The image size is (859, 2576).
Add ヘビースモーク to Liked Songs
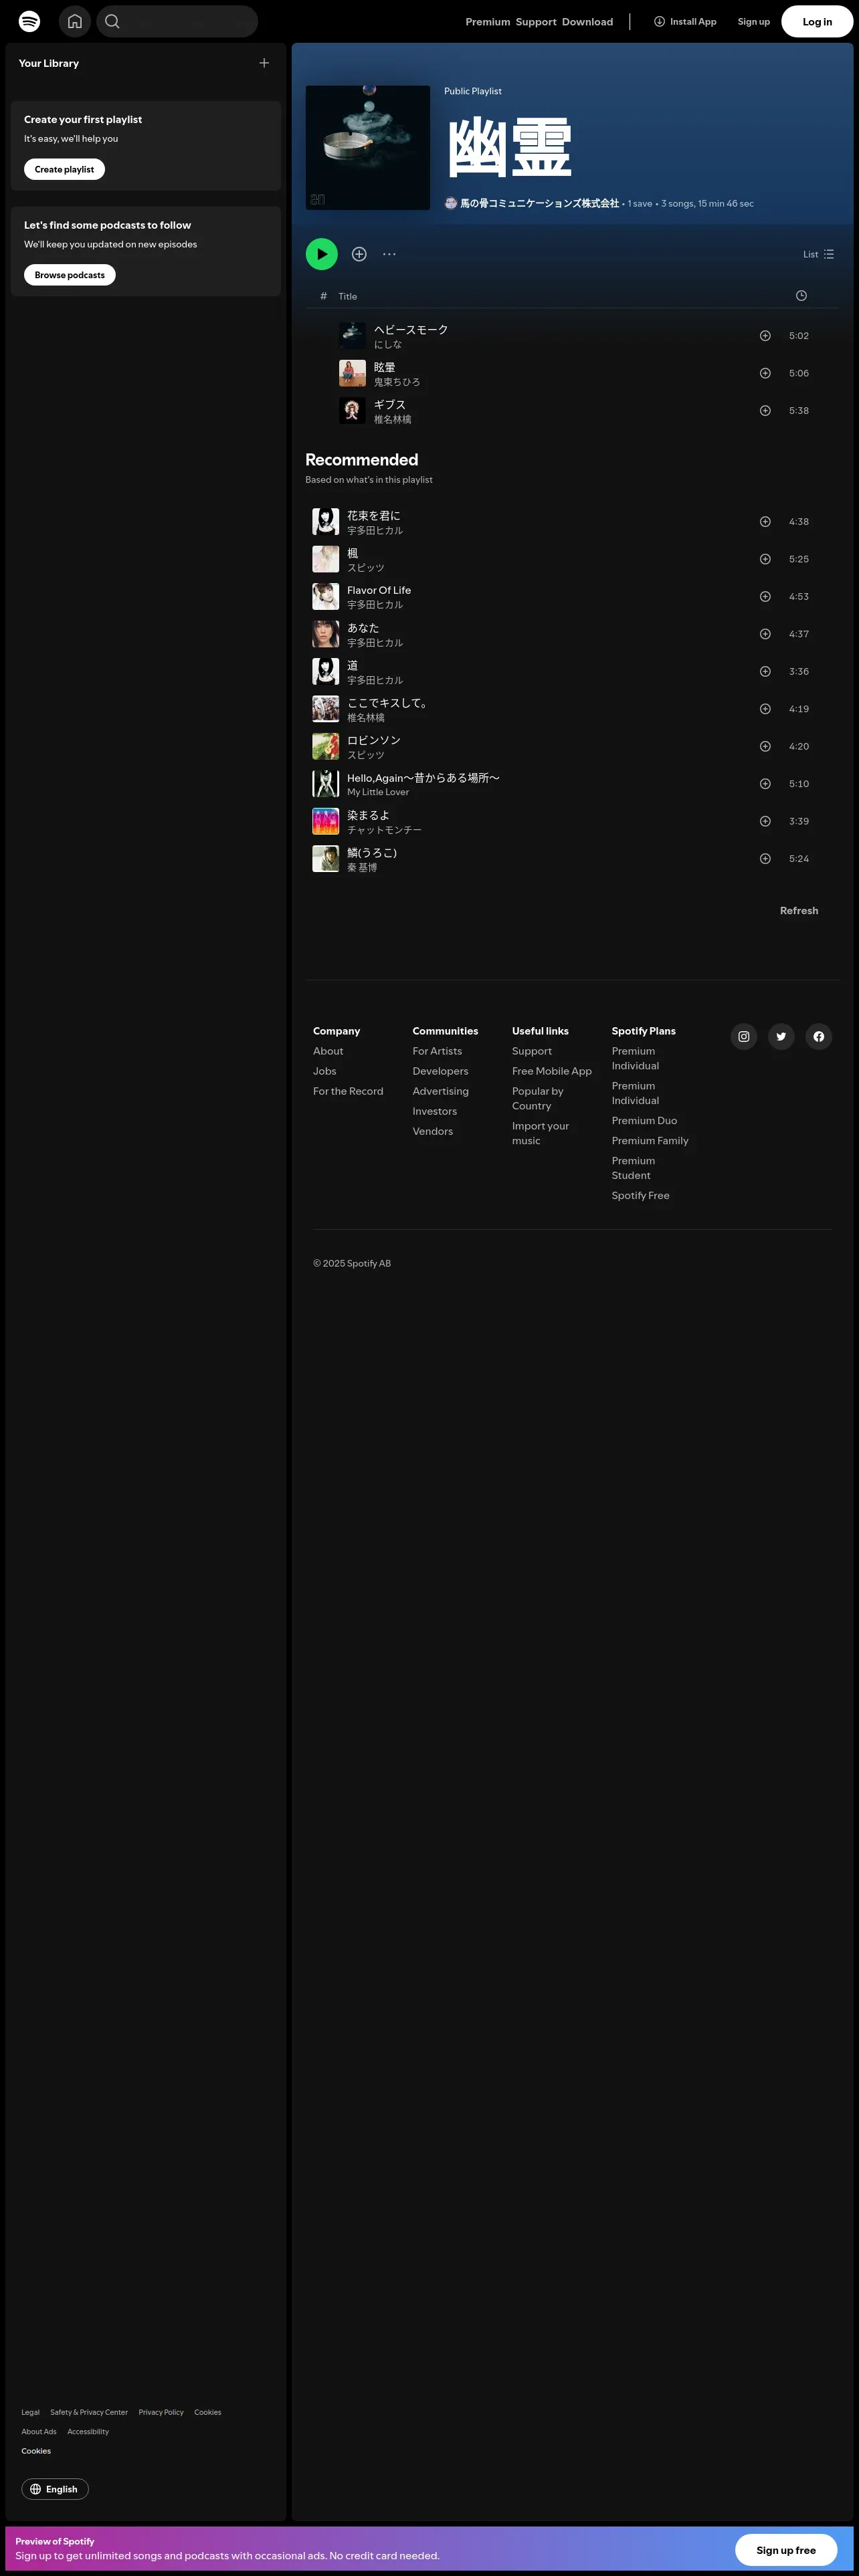pyautogui.click(x=765, y=336)
